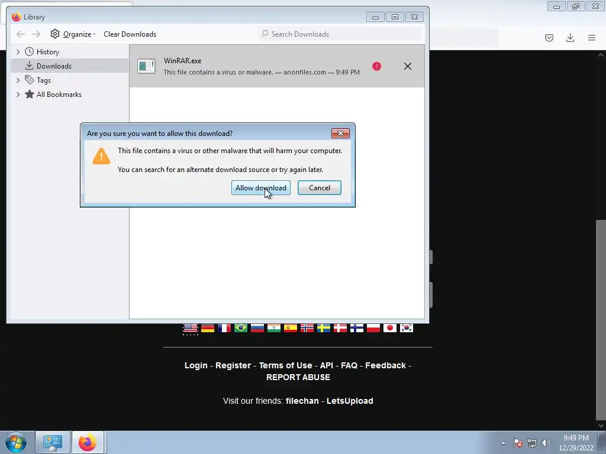Remove WinRAR.exe entry with X button
Screen dimensions: 606x454
(x=407, y=66)
